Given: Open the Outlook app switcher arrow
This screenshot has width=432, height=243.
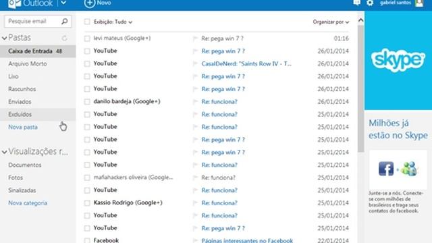Looking at the screenshot, I should 63,3.
